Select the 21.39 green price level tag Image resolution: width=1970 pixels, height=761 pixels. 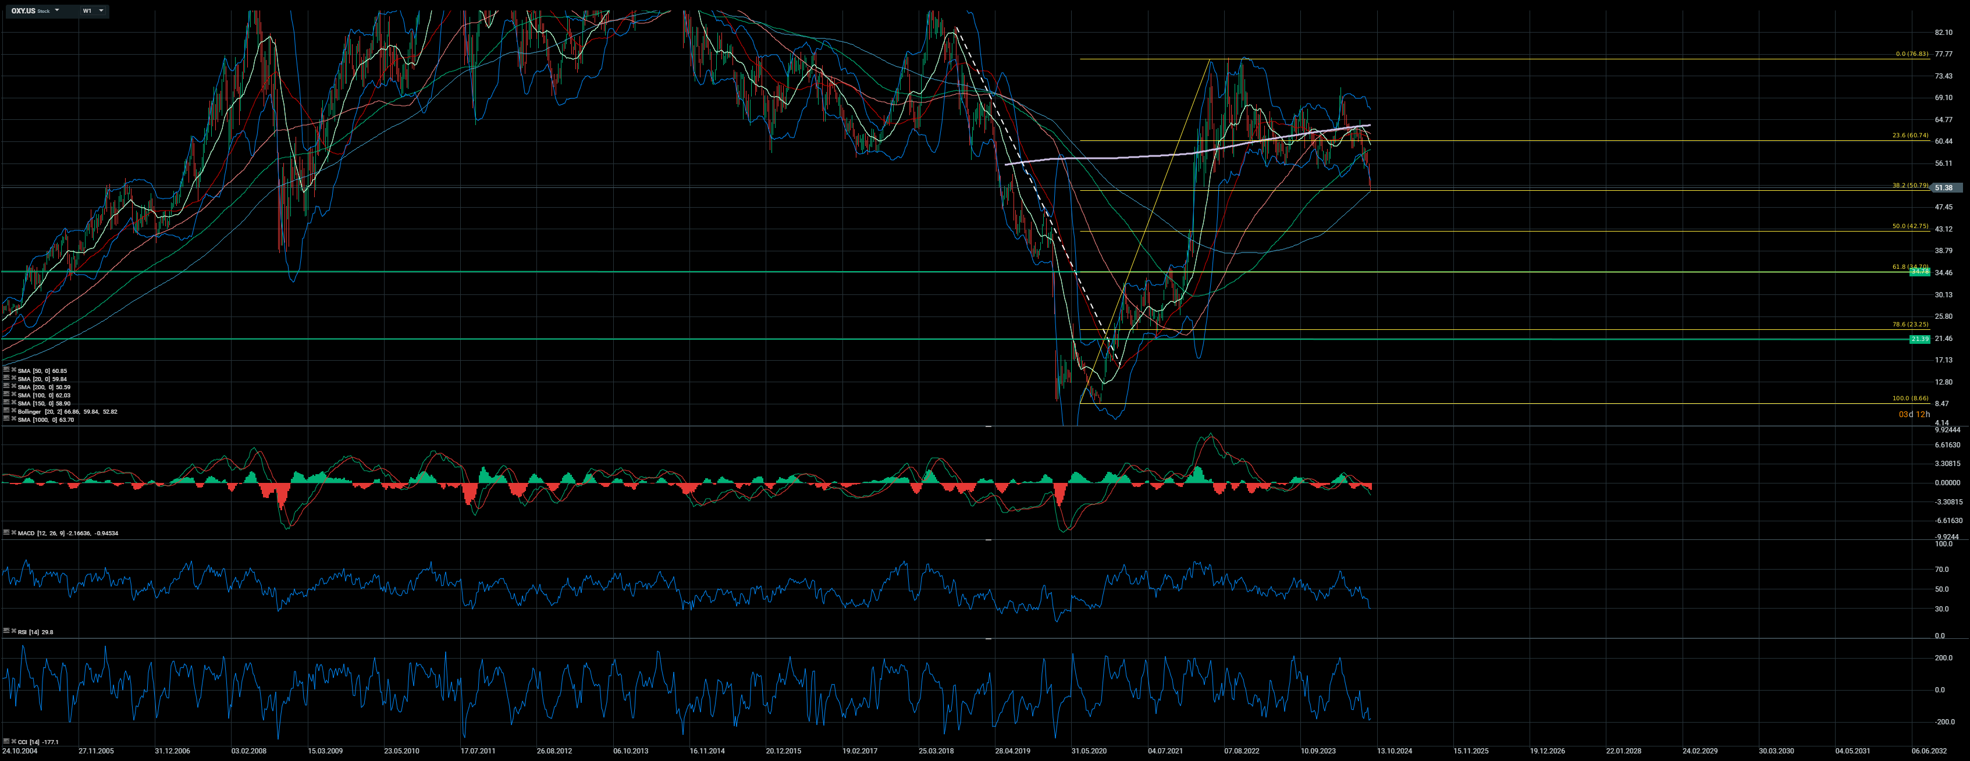click(1919, 339)
